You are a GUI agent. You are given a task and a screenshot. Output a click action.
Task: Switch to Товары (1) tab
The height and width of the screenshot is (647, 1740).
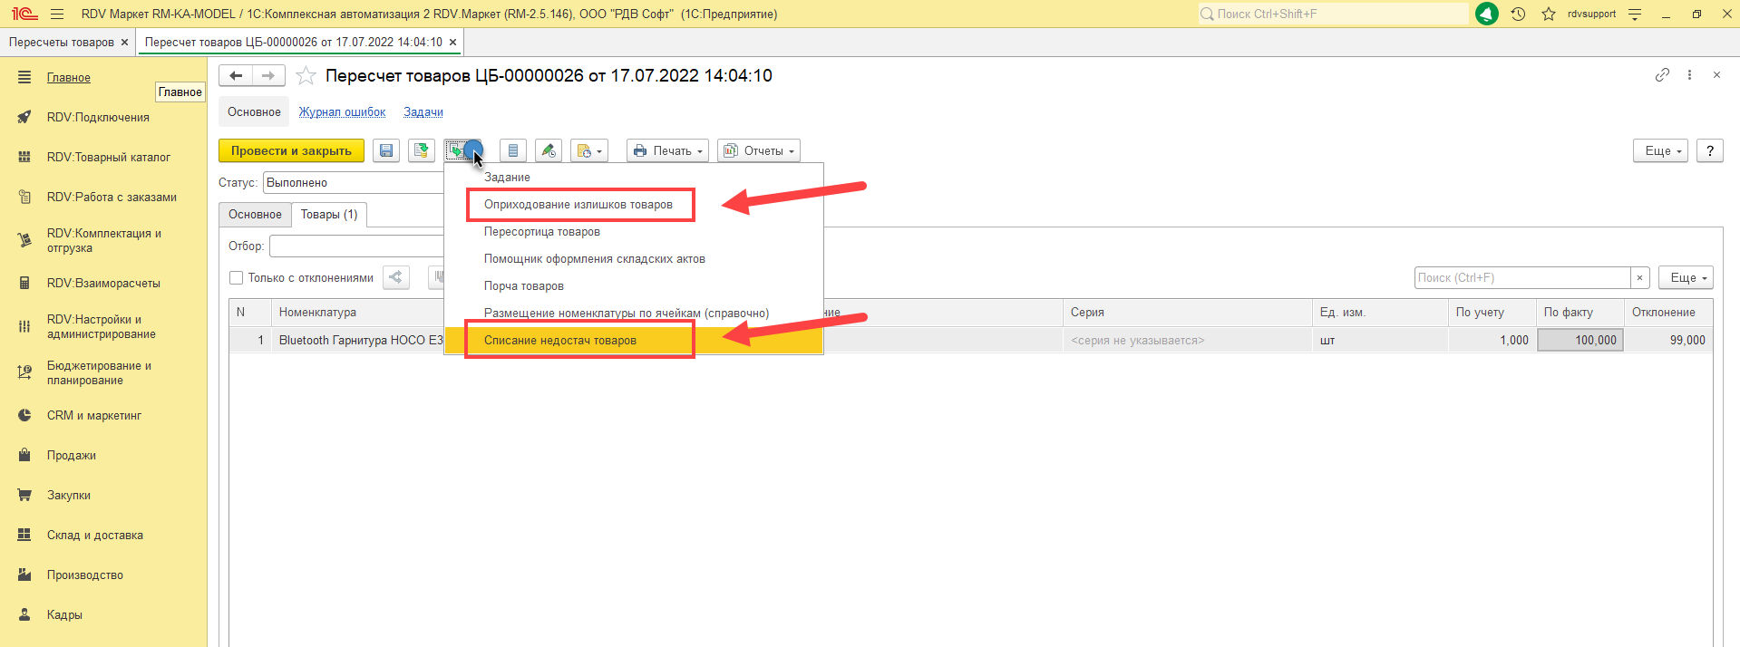[x=329, y=215]
